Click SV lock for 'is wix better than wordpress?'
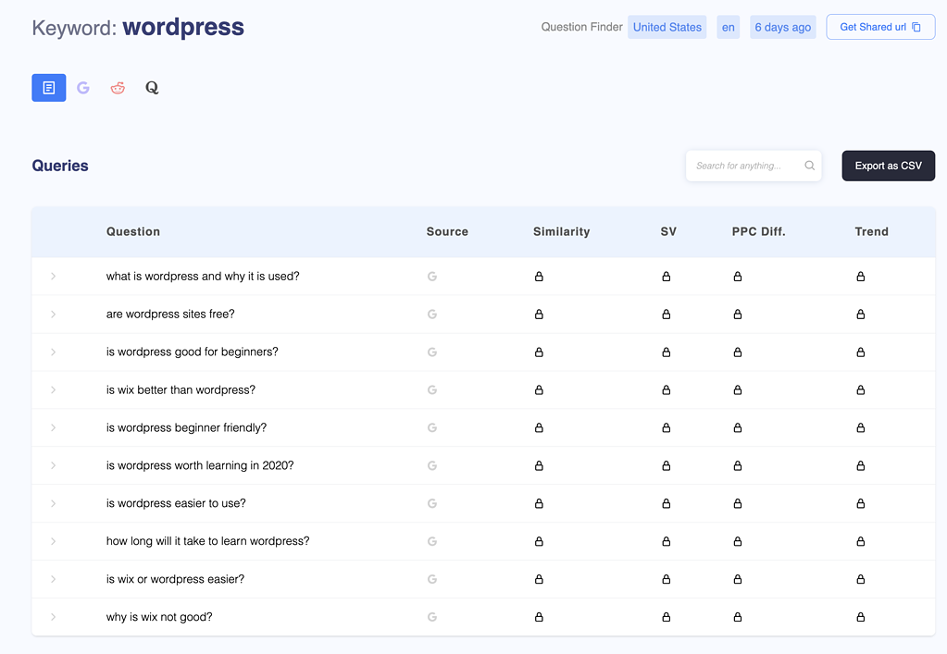This screenshot has height=654, width=947. click(667, 390)
